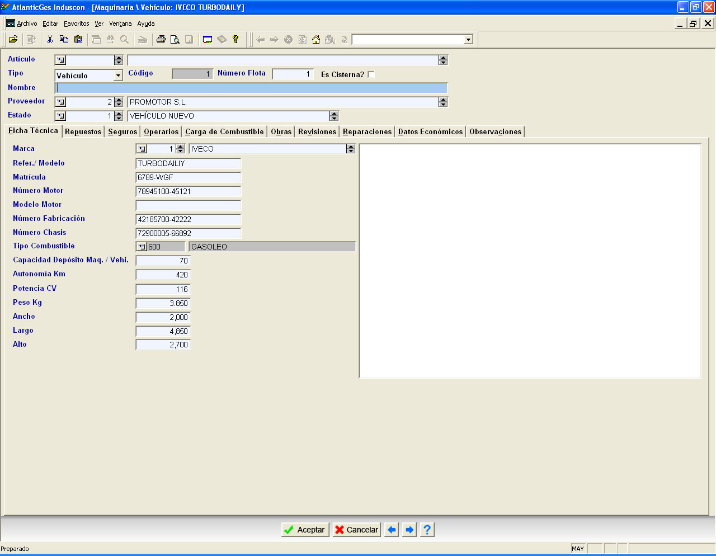Open the Archivo menu
This screenshot has height=556, width=716.
27,23
